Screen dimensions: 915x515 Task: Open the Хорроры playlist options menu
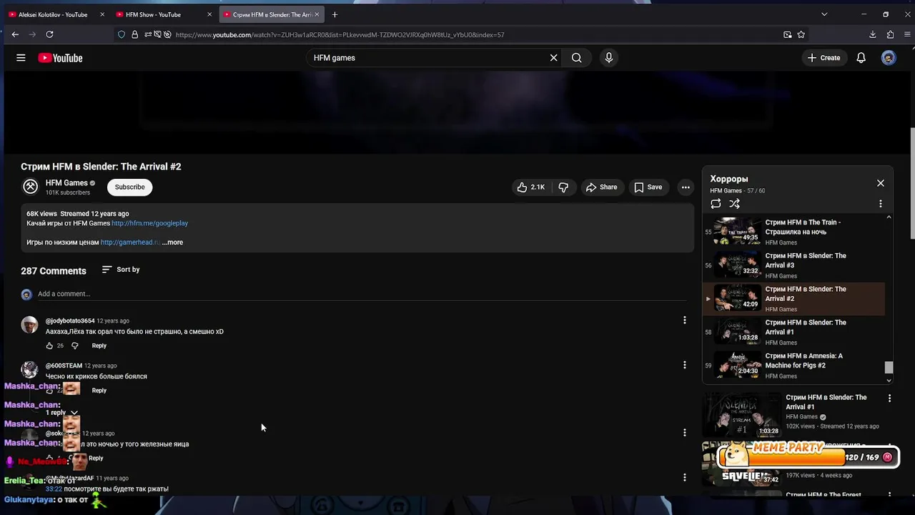coord(881,204)
